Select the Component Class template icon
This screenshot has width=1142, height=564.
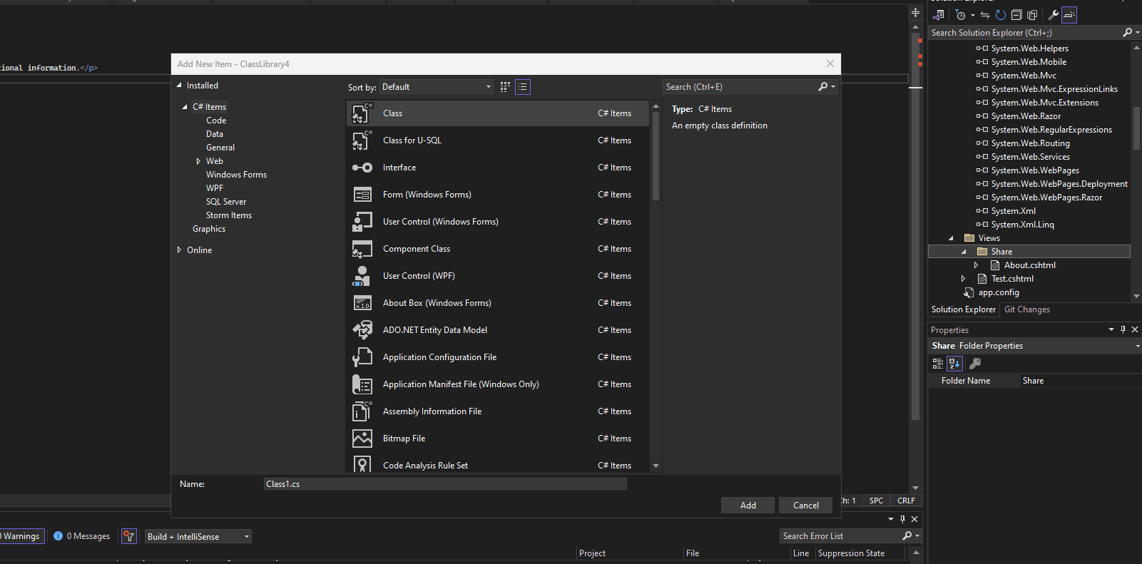tap(362, 249)
